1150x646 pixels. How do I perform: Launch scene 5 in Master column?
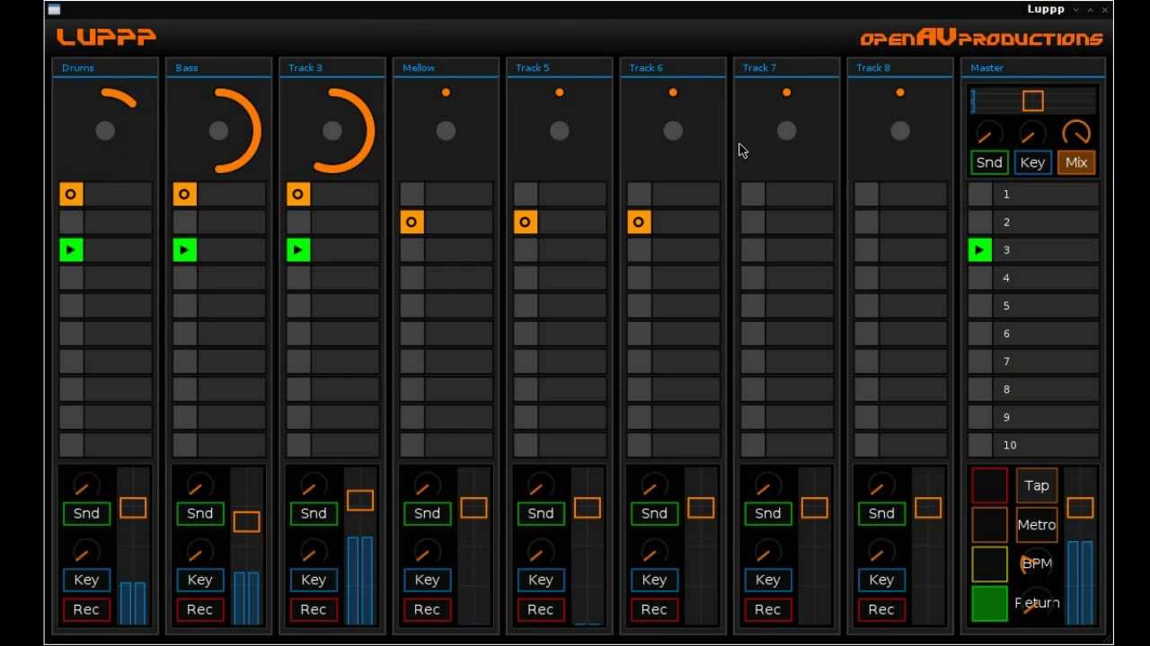(980, 306)
